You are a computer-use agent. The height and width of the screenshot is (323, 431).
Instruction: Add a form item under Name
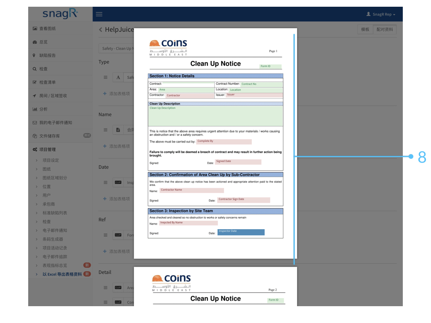point(117,146)
